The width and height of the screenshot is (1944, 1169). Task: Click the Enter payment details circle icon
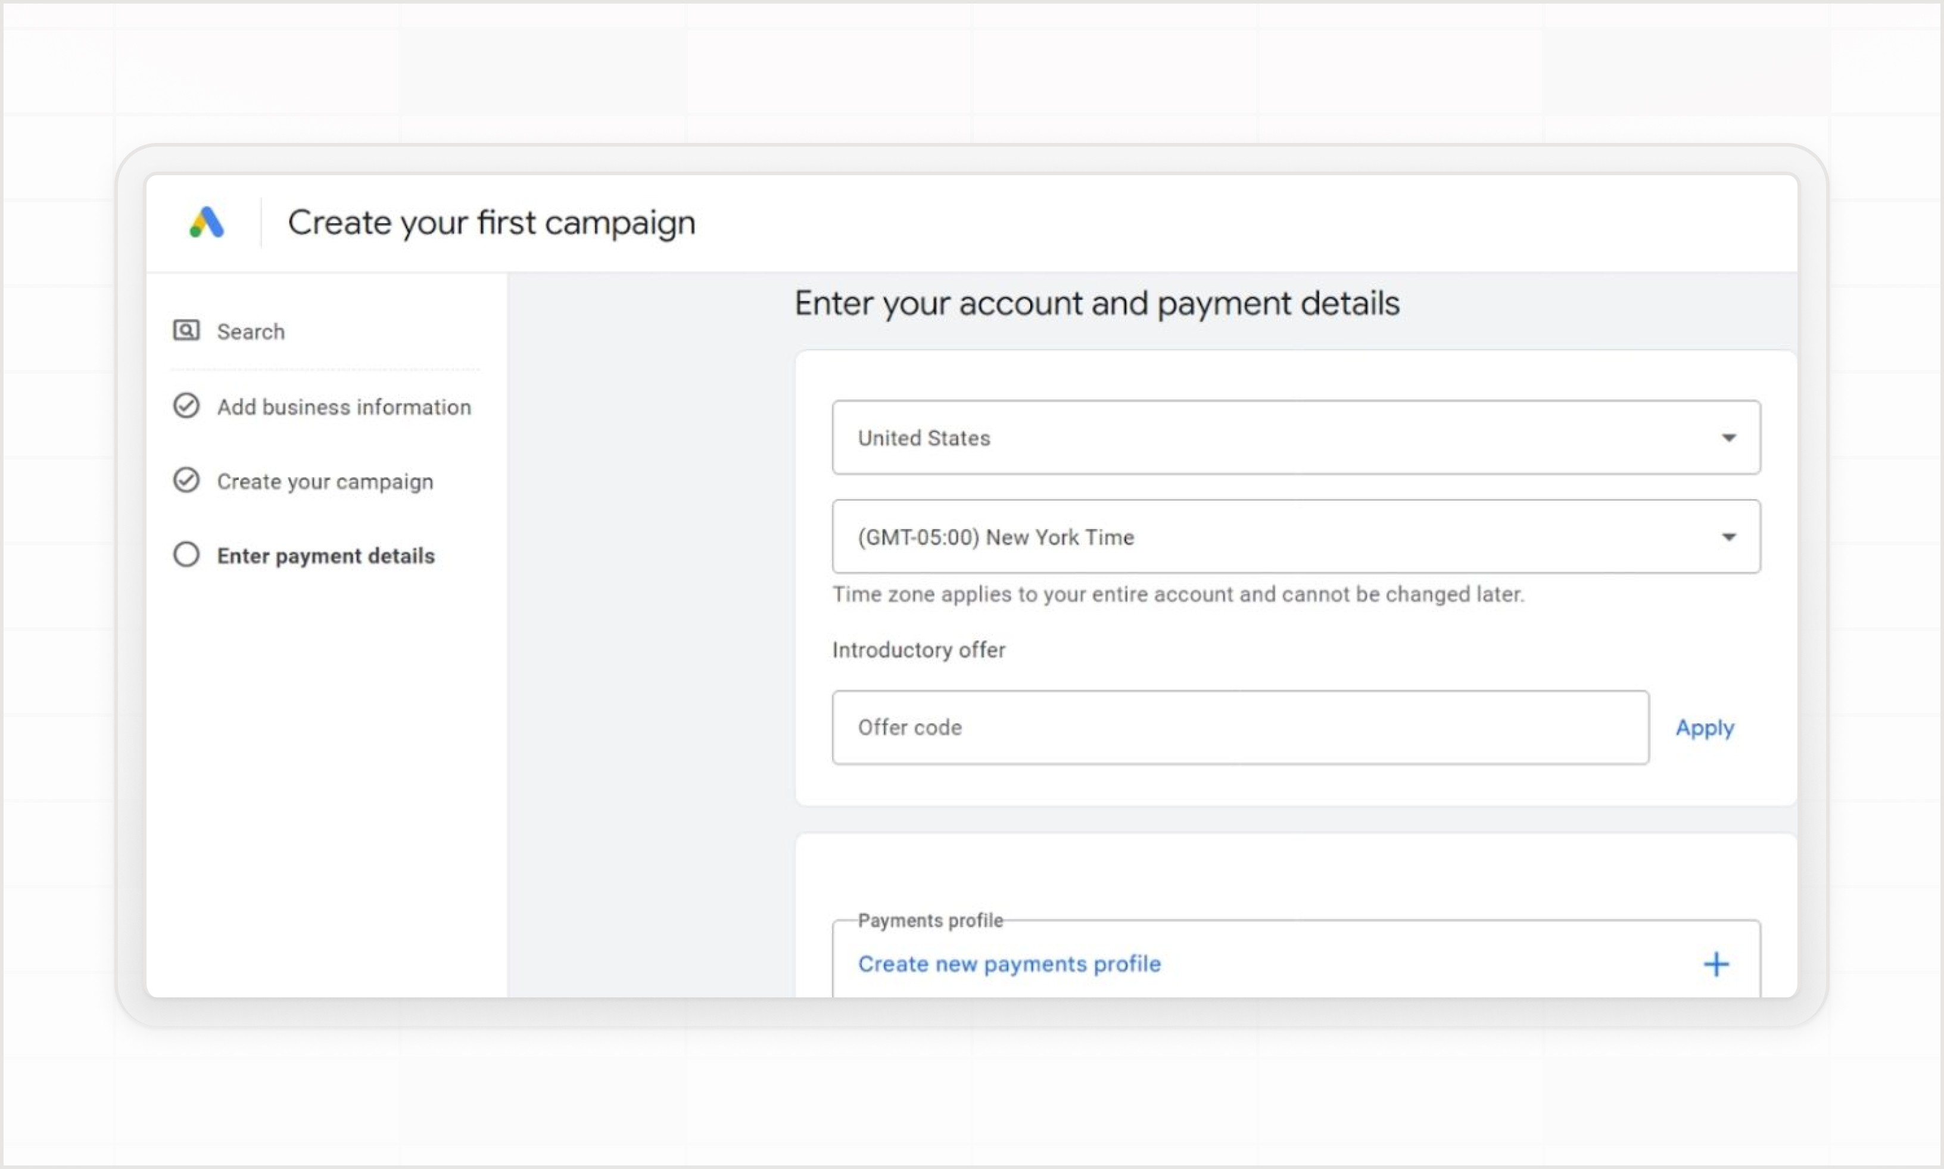pos(186,555)
